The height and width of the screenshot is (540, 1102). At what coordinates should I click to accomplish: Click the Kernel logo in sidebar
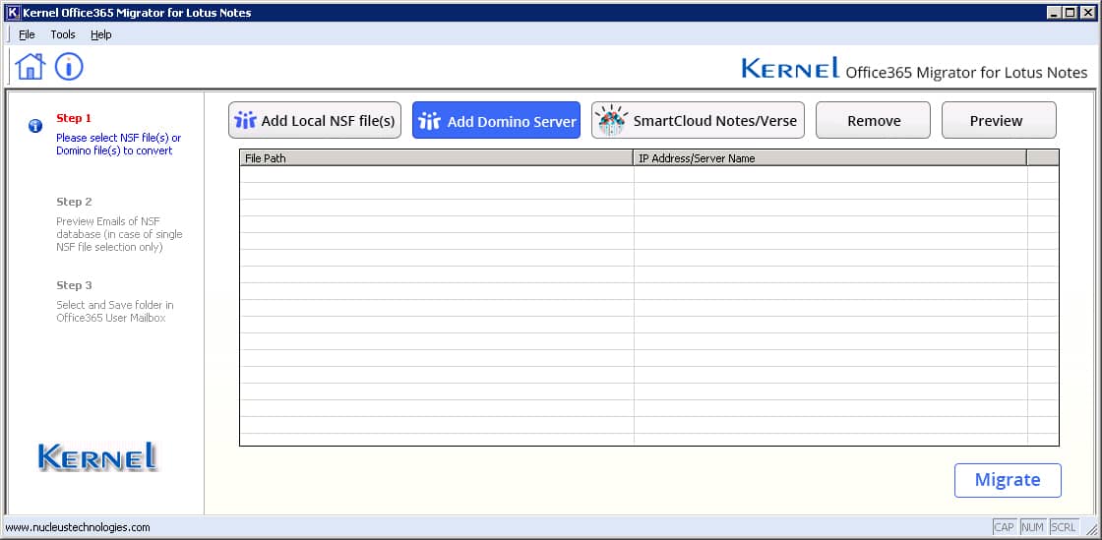(x=97, y=456)
